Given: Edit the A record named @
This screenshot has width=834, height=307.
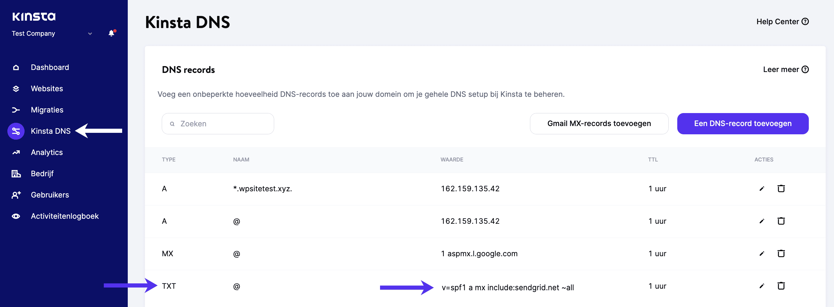Looking at the screenshot, I should click(x=762, y=221).
